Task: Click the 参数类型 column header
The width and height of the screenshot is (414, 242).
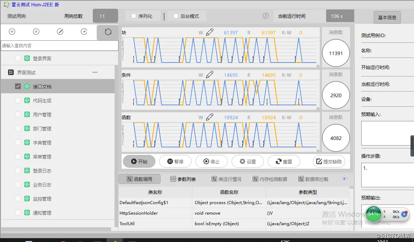Action: (308, 192)
